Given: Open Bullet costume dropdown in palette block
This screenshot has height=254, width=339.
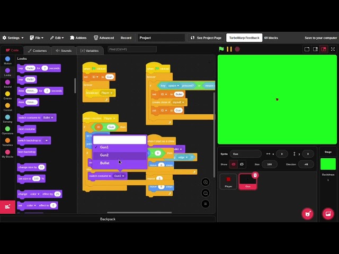Looking at the screenshot, I should [x=48, y=117].
